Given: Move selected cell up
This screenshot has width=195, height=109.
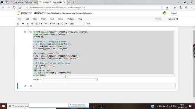Looking at the screenshot, I should (x=41, y=24).
